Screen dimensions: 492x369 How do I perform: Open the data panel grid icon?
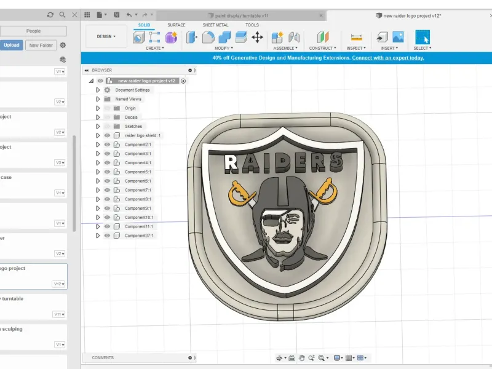pyautogui.click(x=87, y=15)
